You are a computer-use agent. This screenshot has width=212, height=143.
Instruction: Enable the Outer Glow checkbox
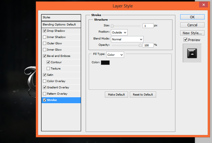[44, 43]
